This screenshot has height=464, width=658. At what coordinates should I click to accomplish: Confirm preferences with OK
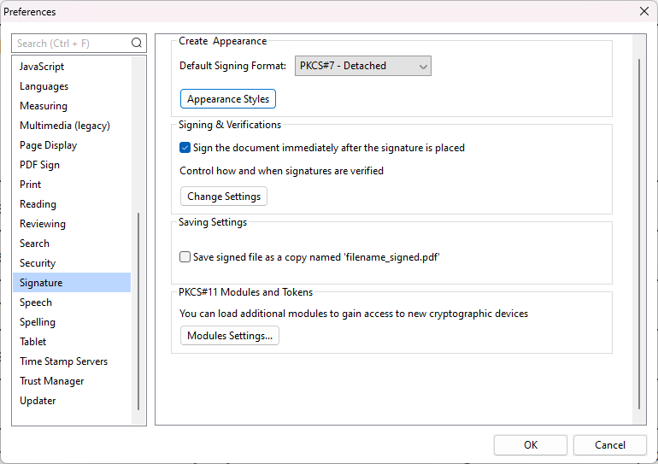tap(531, 445)
